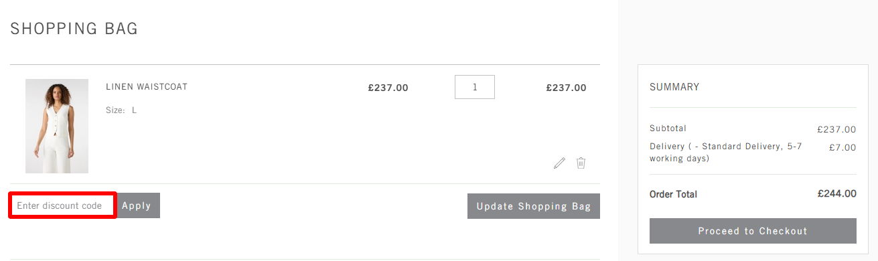This screenshot has width=878, height=261.
Task: Click Proceed to Checkout
Action: point(753,231)
